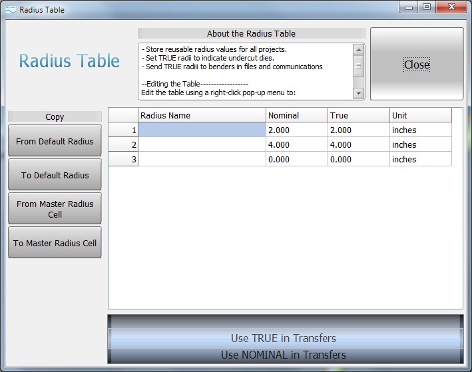Select Use TRUE in Transfers option
The width and height of the screenshot is (472, 372).
click(284, 338)
